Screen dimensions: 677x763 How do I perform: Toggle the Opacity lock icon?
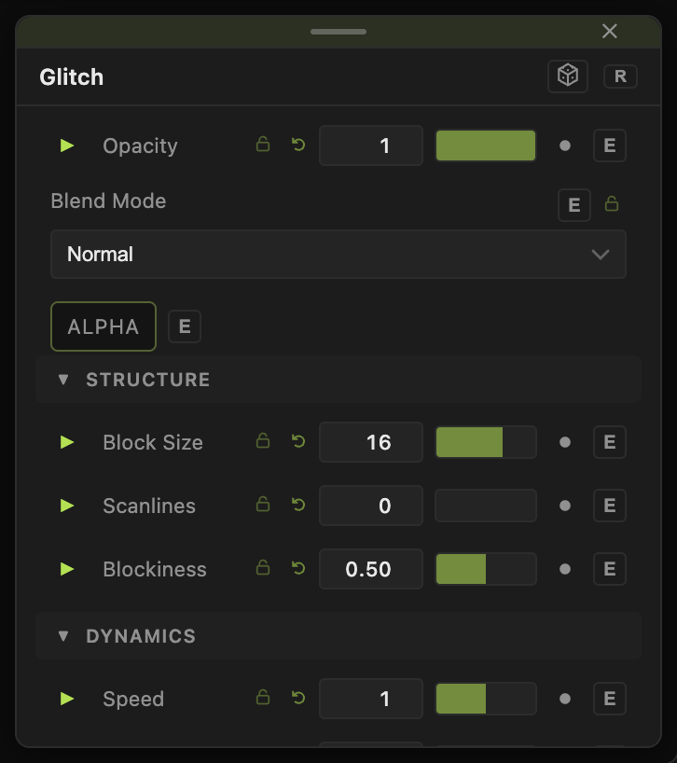click(x=263, y=145)
